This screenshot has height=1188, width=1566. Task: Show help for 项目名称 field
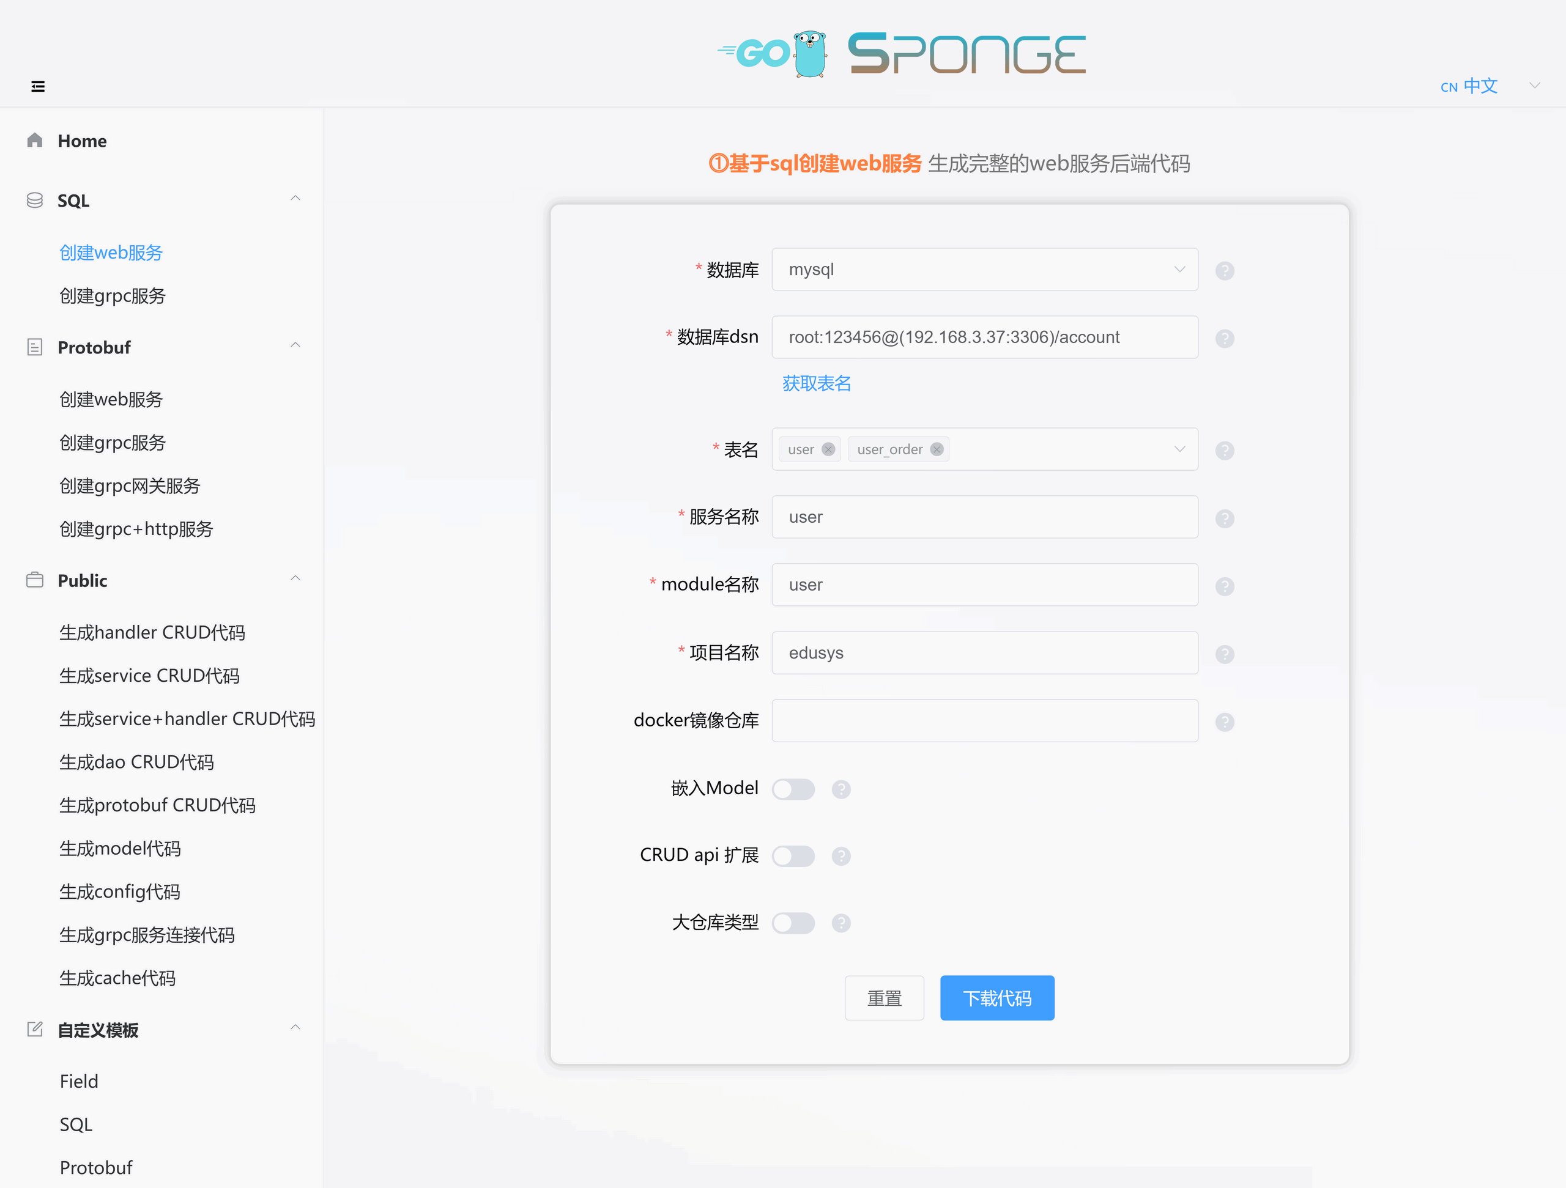click(1225, 654)
